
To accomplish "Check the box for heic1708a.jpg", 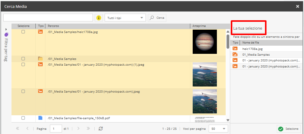I will click(x=23, y=32).
